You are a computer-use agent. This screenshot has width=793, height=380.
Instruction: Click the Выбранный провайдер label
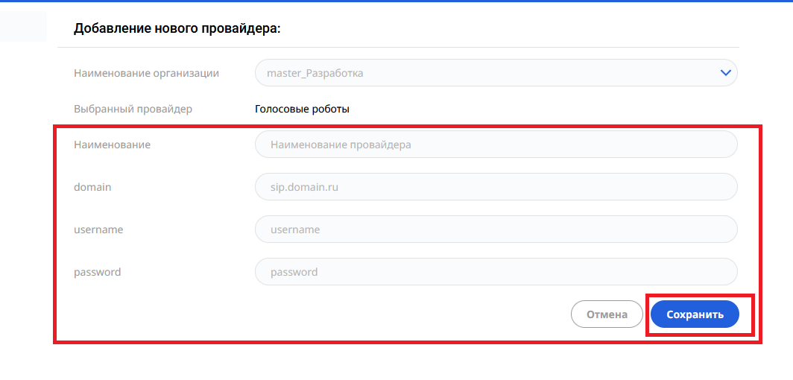[x=133, y=109]
